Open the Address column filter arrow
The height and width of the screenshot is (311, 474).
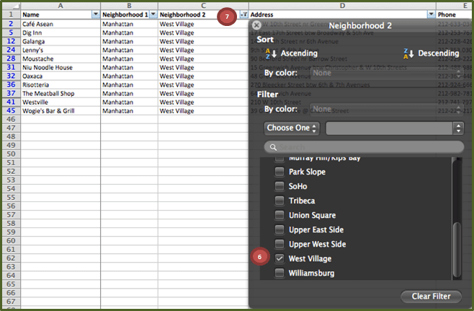click(431, 14)
